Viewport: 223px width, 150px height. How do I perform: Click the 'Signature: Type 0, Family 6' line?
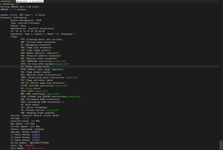point(42,34)
